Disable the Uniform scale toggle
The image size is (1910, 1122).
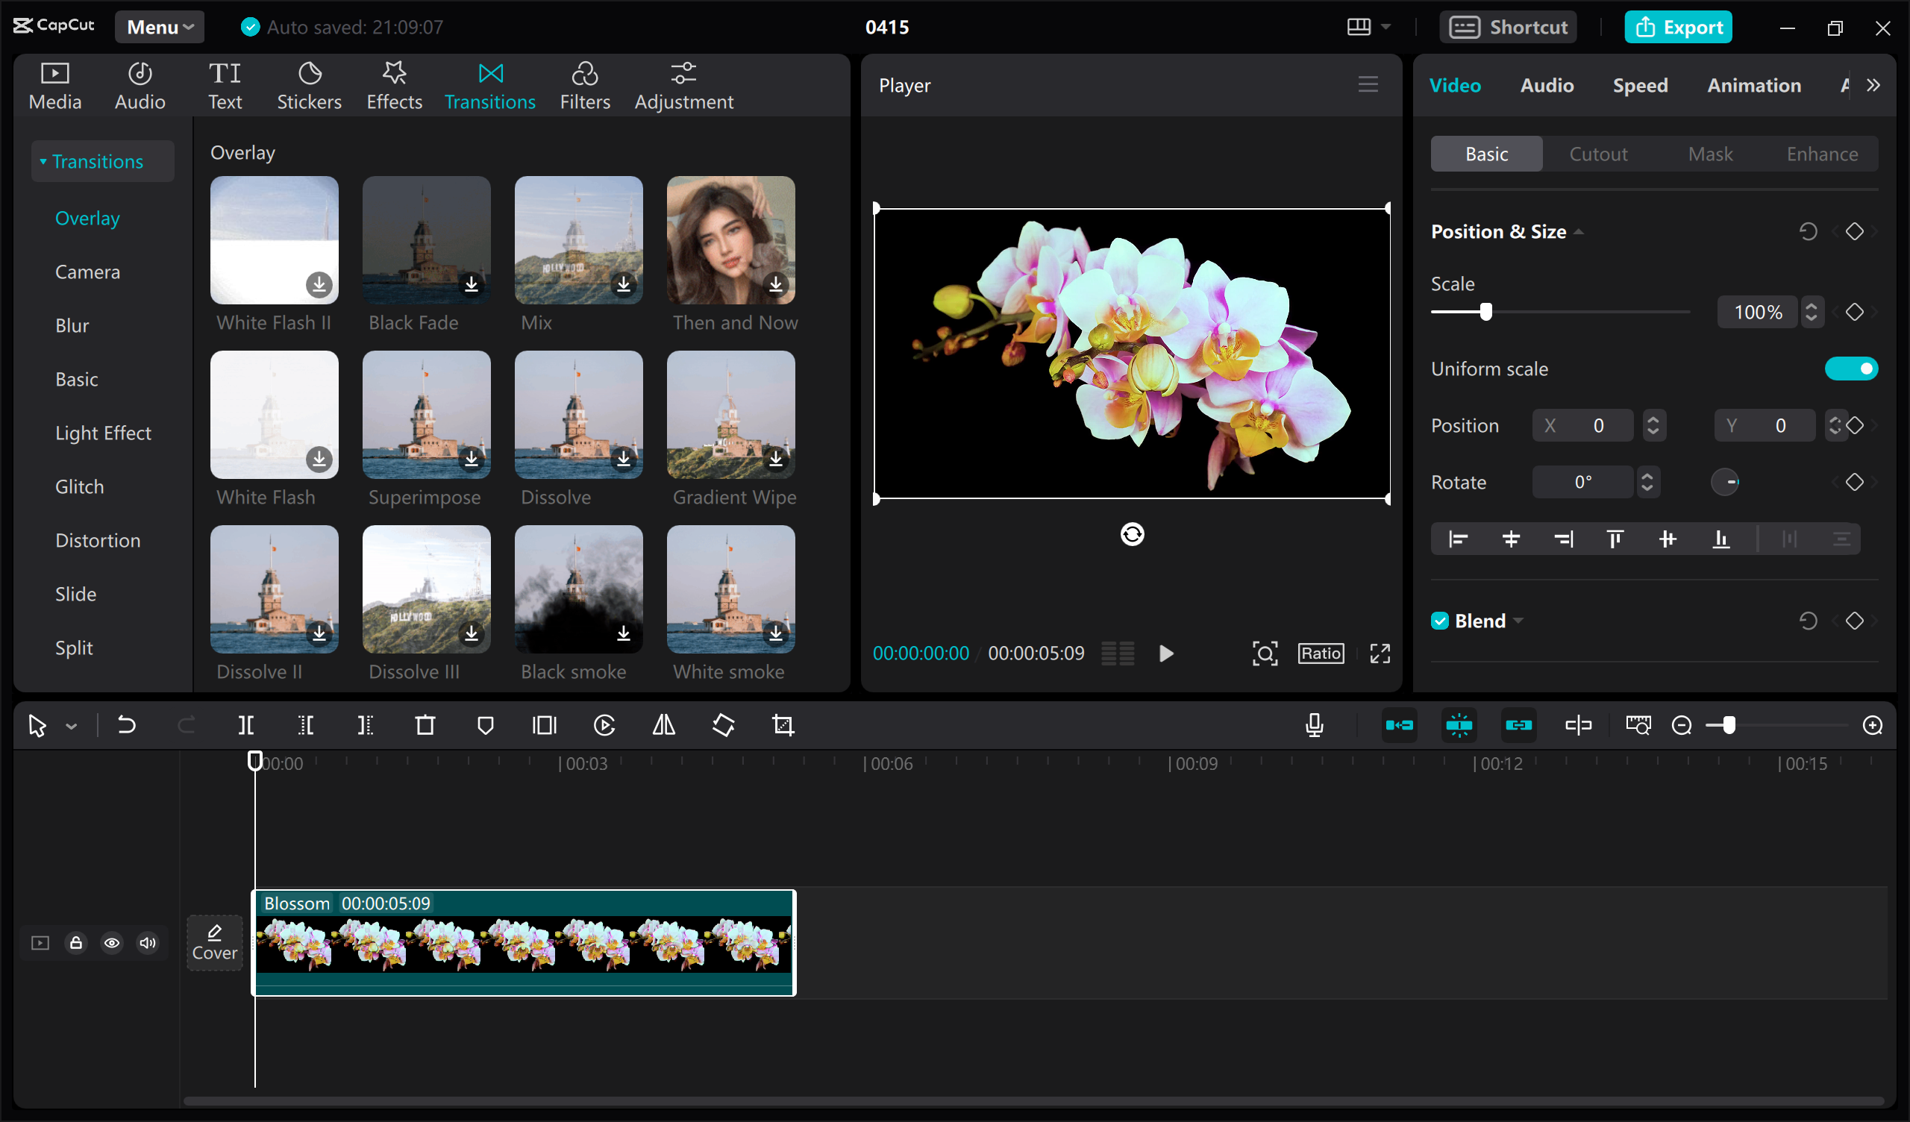pyautogui.click(x=1852, y=369)
